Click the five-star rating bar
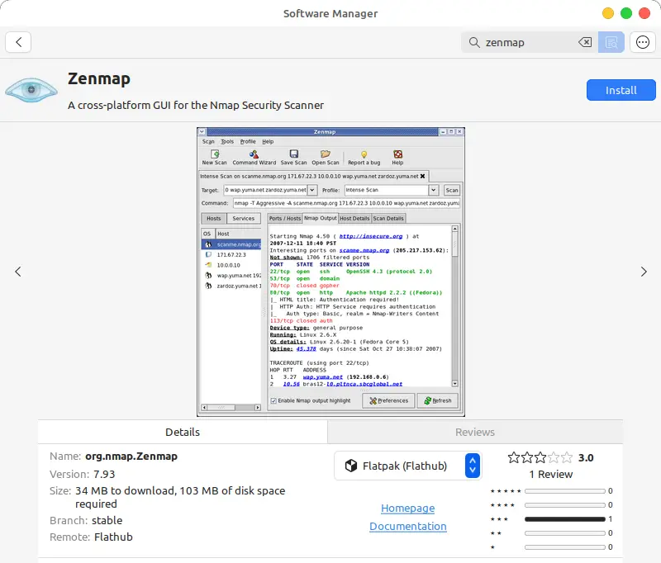 pos(565,491)
